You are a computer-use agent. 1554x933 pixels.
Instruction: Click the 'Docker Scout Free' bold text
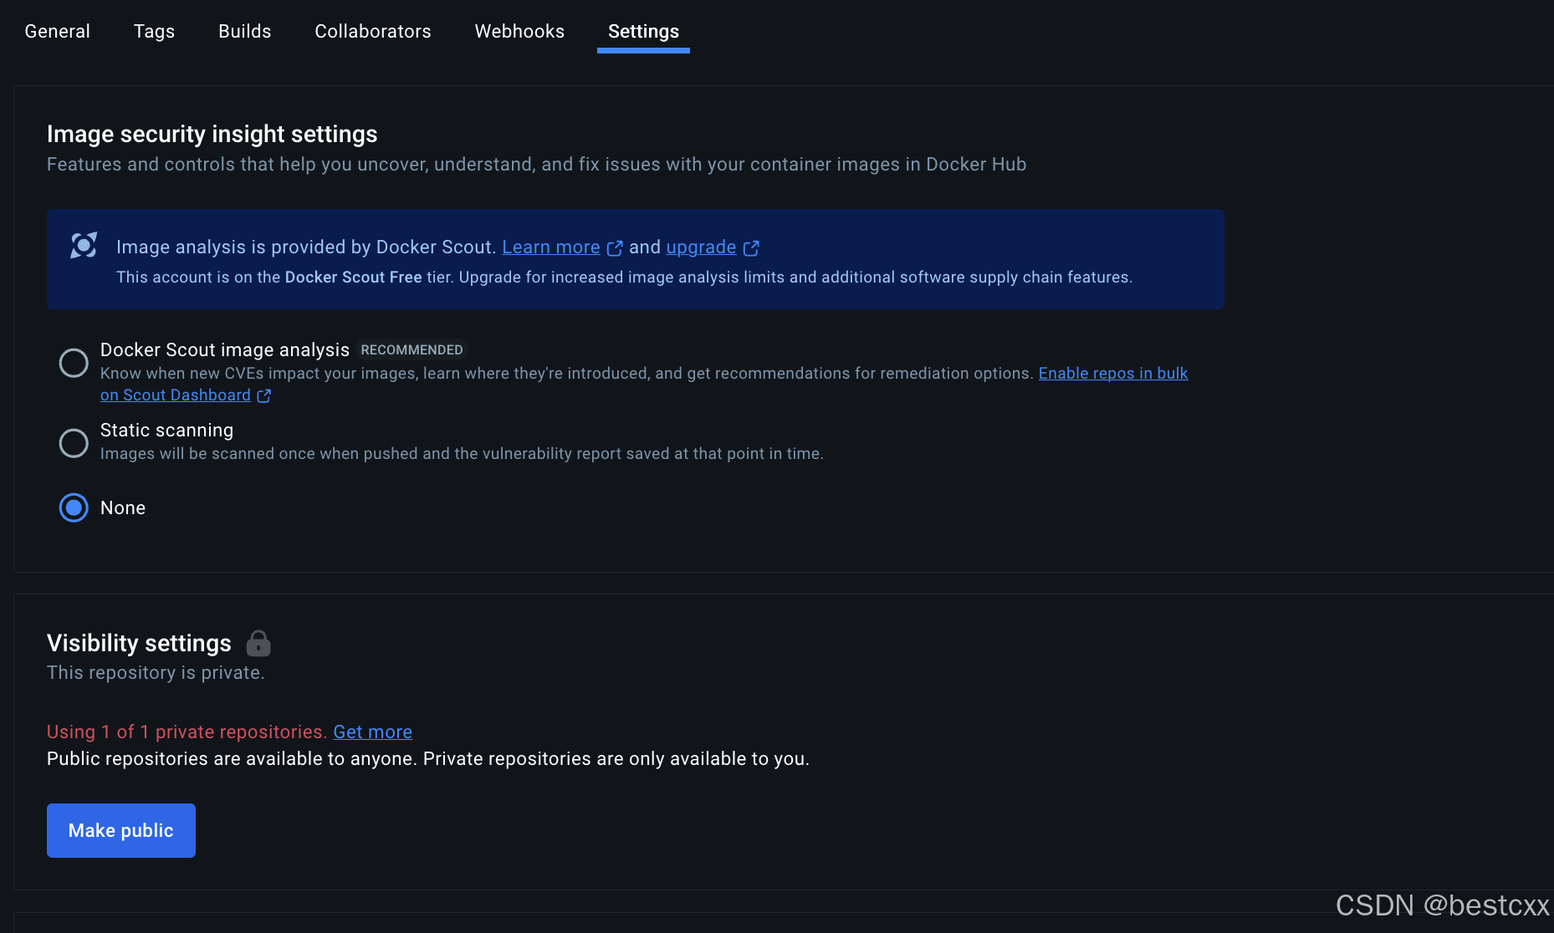pyautogui.click(x=353, y=278)
